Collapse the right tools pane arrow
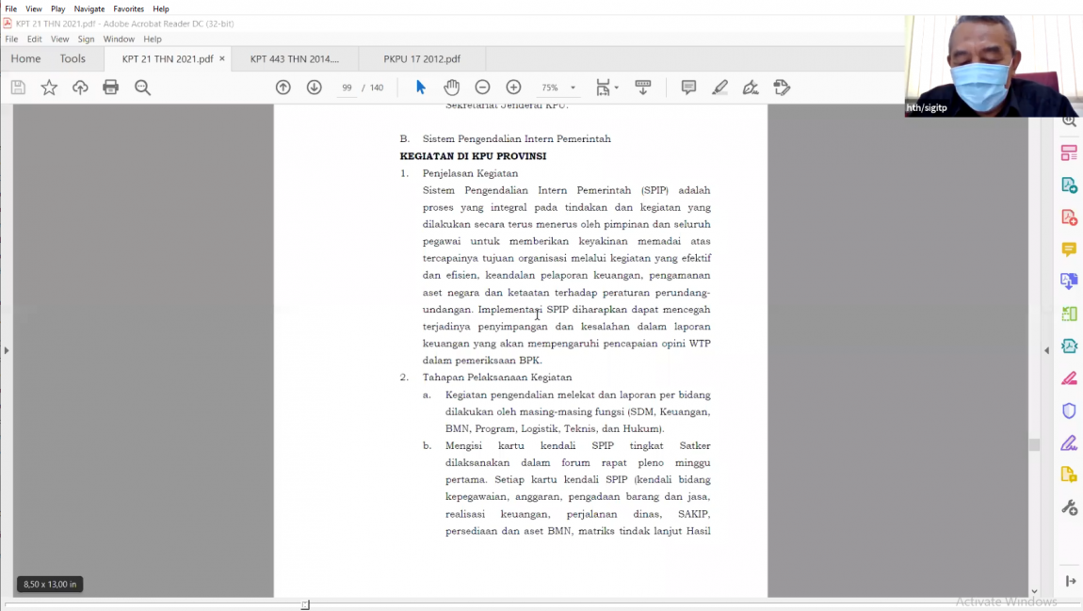Image resolution: width=1083 pixels, height=611 pixels. coord(1046,350)
